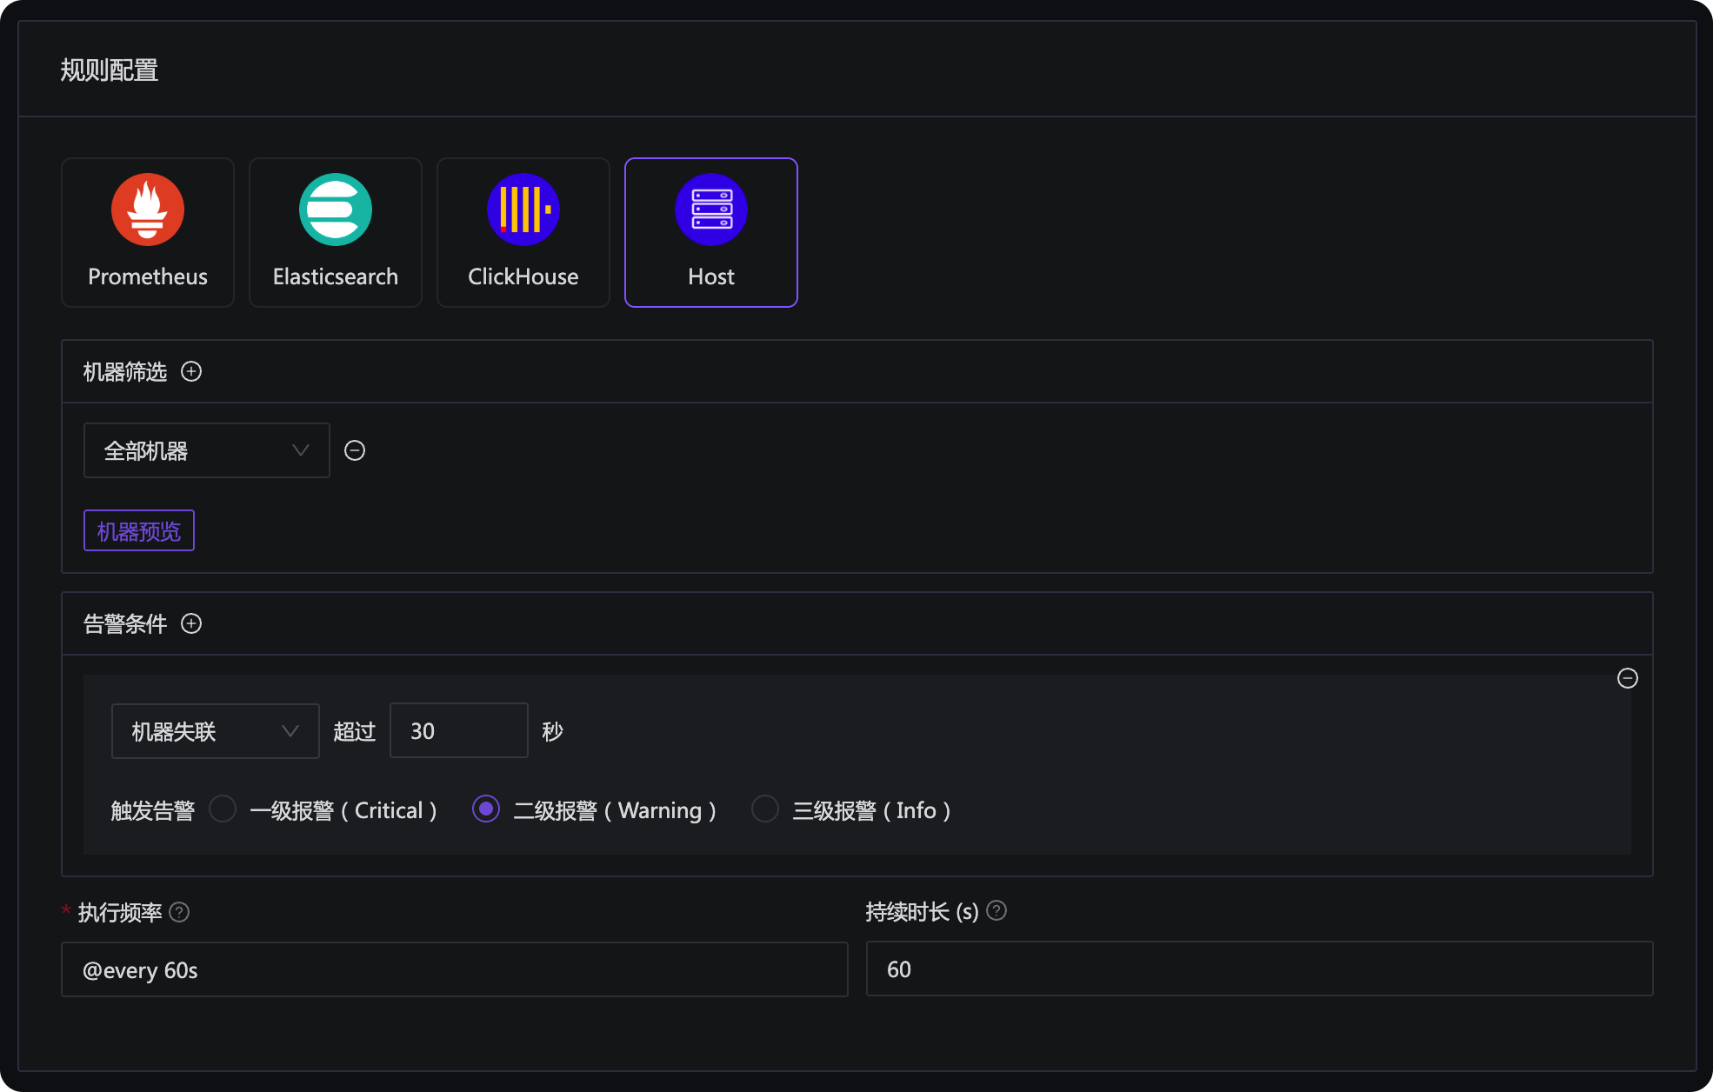
Task: Add a machine filter with plus icon
Action: [x=191, y=372]
